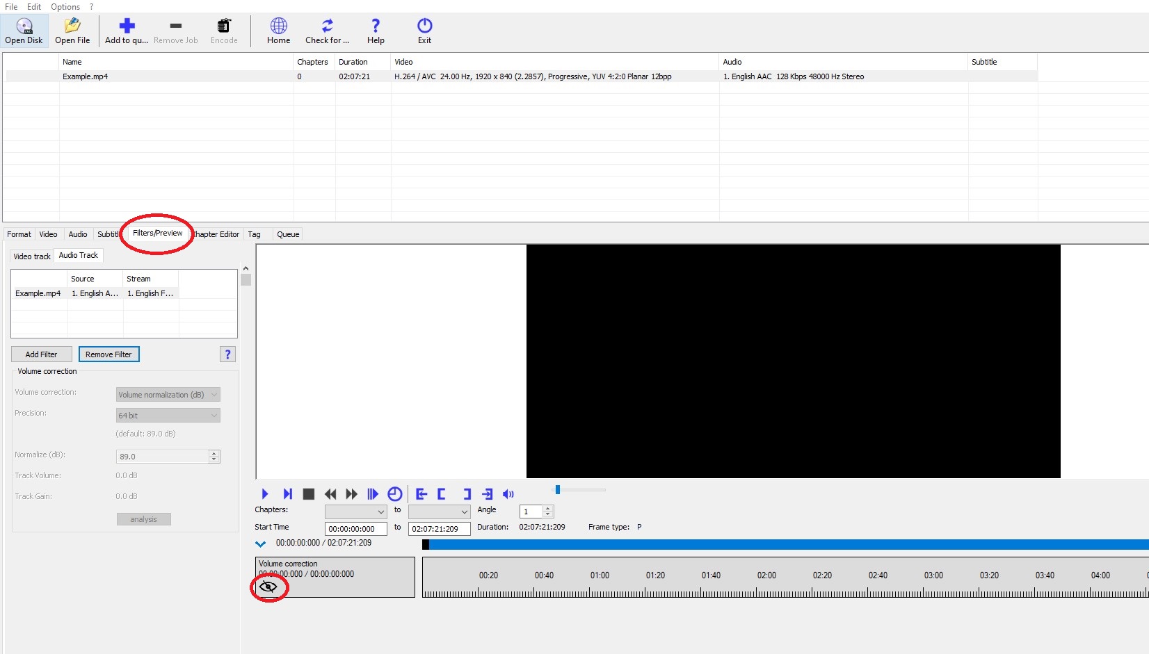Open the Options menu
The width and height of the screenshot is (1149, 654).
65,7
